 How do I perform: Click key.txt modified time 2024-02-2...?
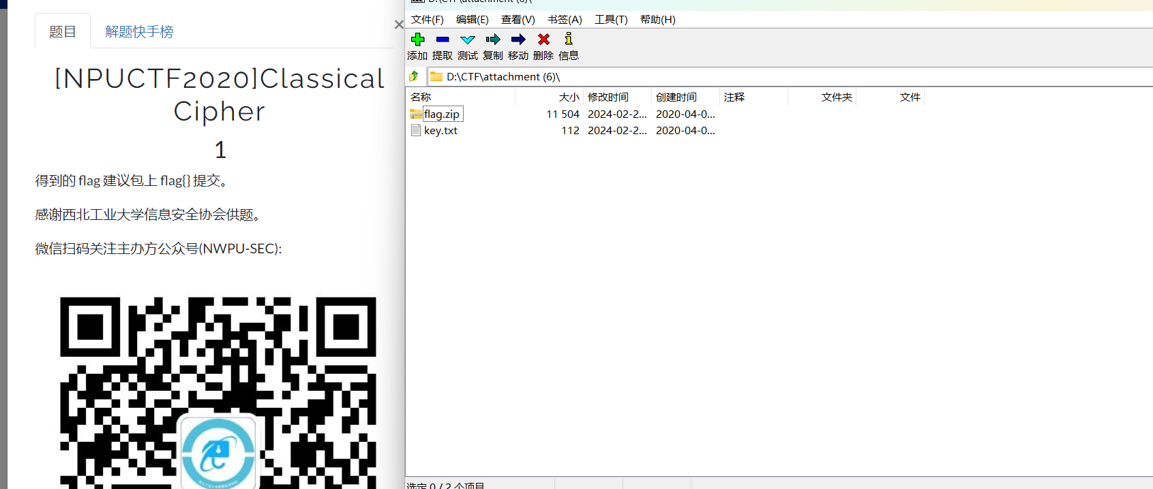[x=617, y=131]
